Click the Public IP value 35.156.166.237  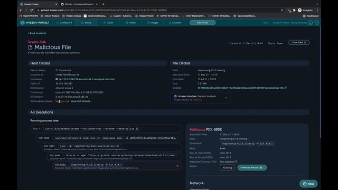pos(64,83)
